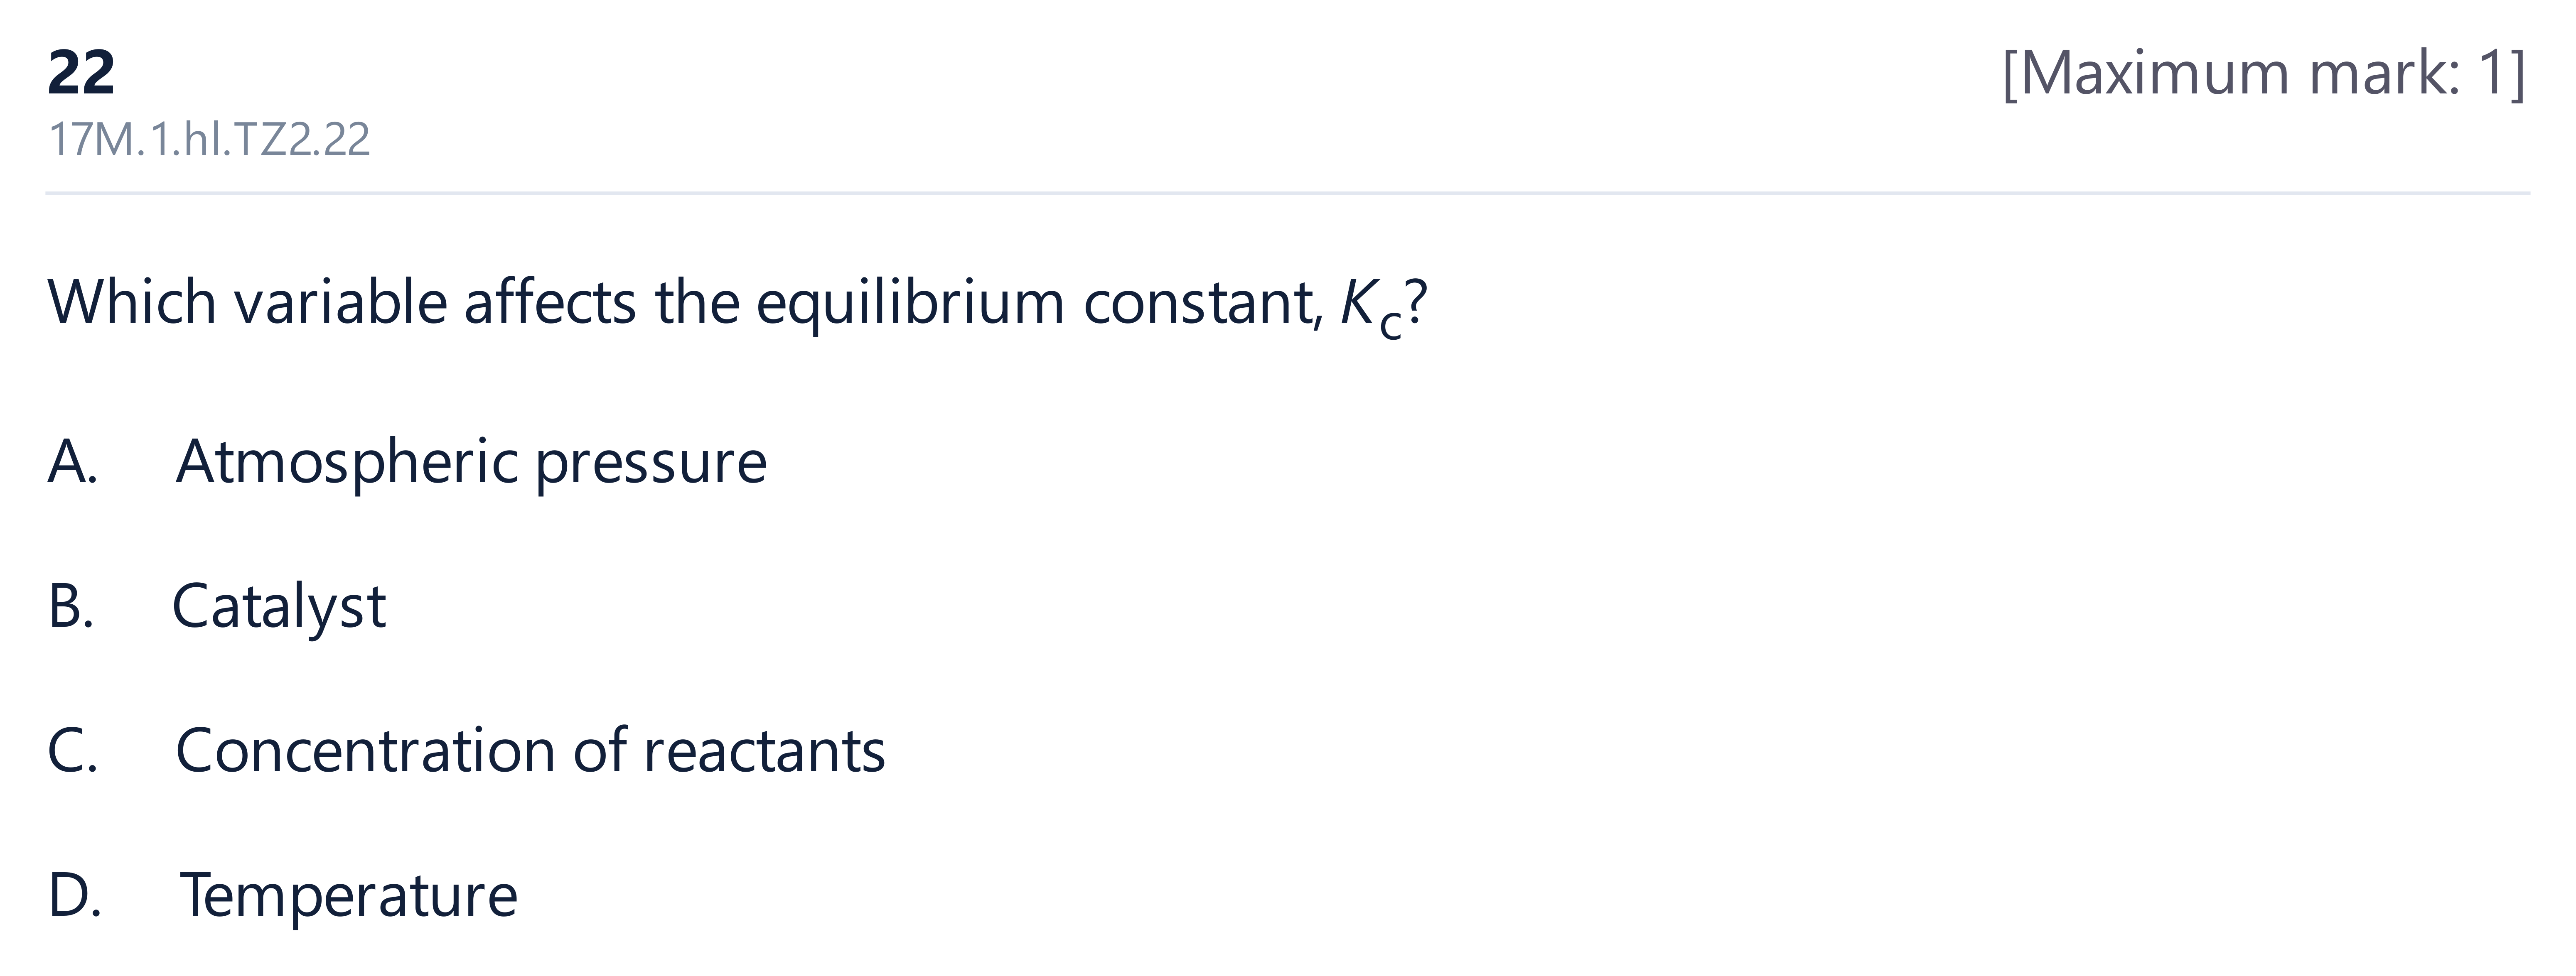Click the Maximum mark: 1 label
2576x976 pixels.
coord(2264,74)
